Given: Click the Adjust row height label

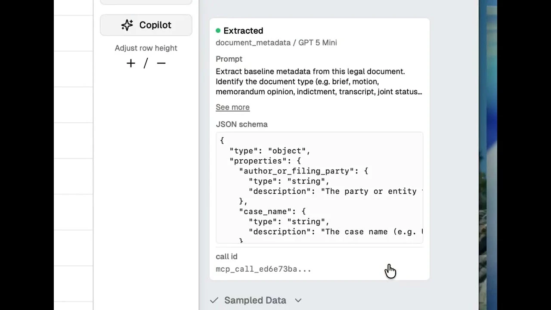Looking at the screenshot, I should tap(146, 48).
